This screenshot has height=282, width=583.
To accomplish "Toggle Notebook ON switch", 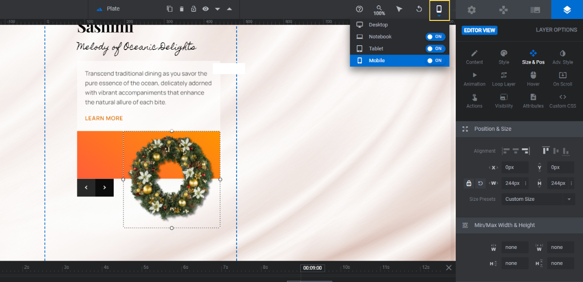I will 435,36.
